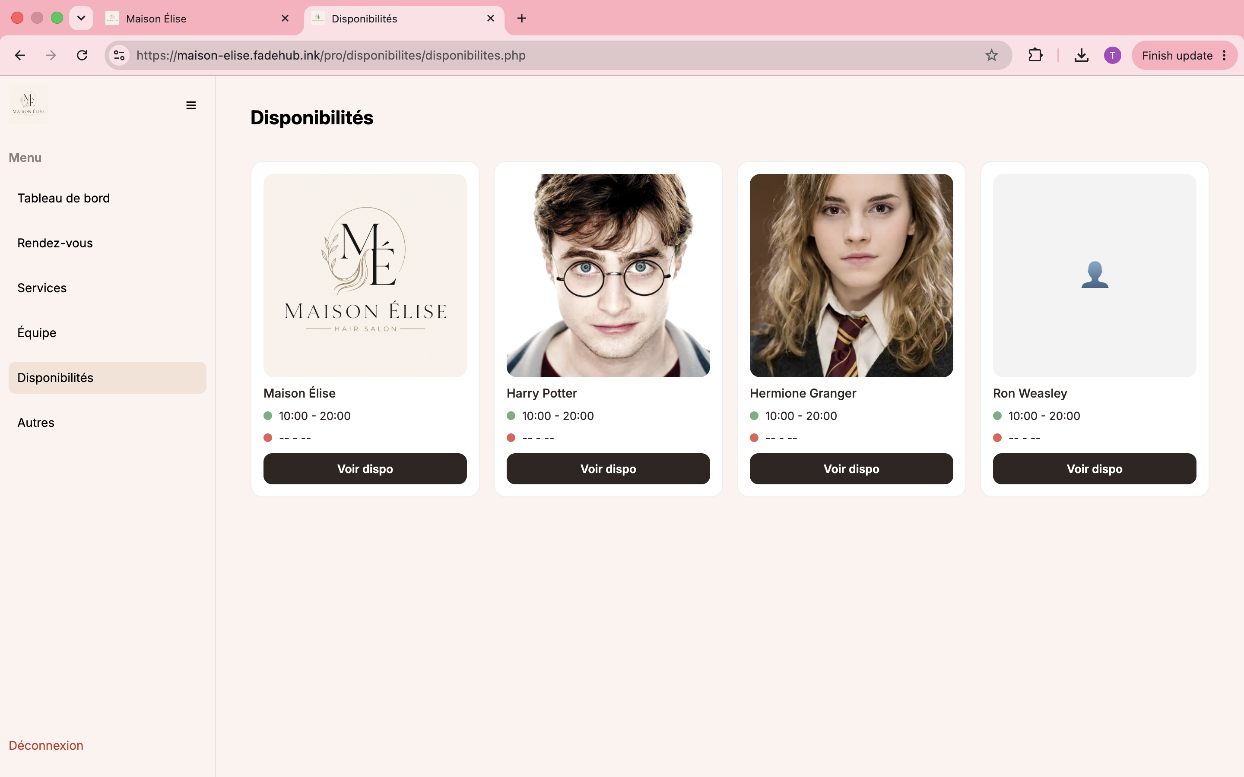This screenshot has width=1244, height=777.
Task: Click green status dot on Maison Élise card
Action: [268, 416]
